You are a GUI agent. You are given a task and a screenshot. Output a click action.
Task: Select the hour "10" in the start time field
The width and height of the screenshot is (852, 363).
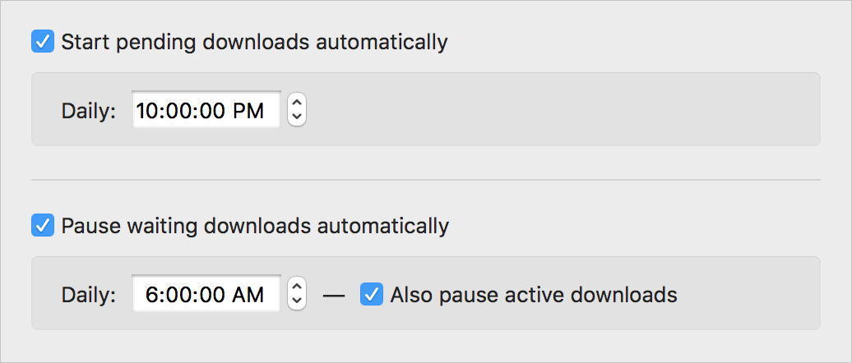click(147, 110)
